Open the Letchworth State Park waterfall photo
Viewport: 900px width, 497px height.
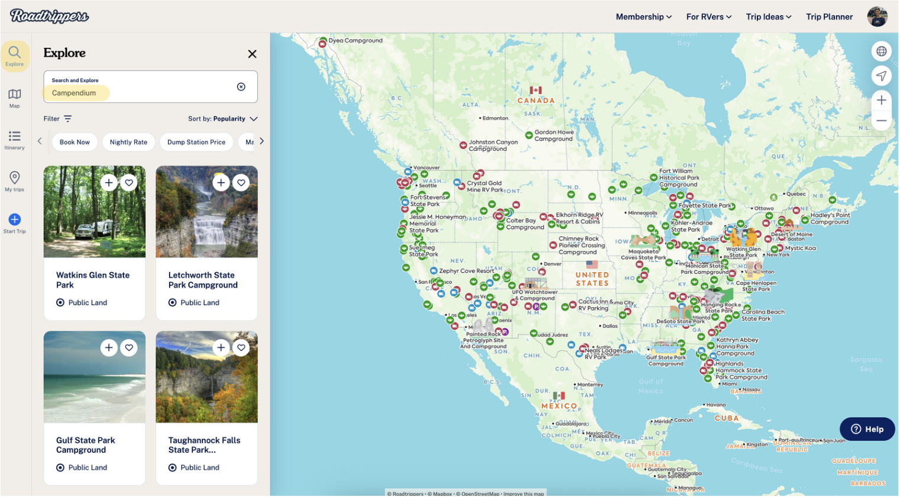pos(207,212)
